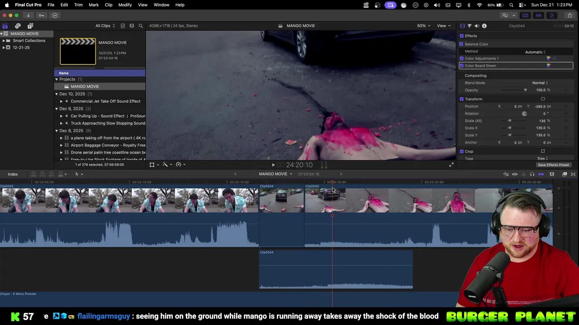
Task: Open the Color inspector triangle icon
Action: point(470,26)
